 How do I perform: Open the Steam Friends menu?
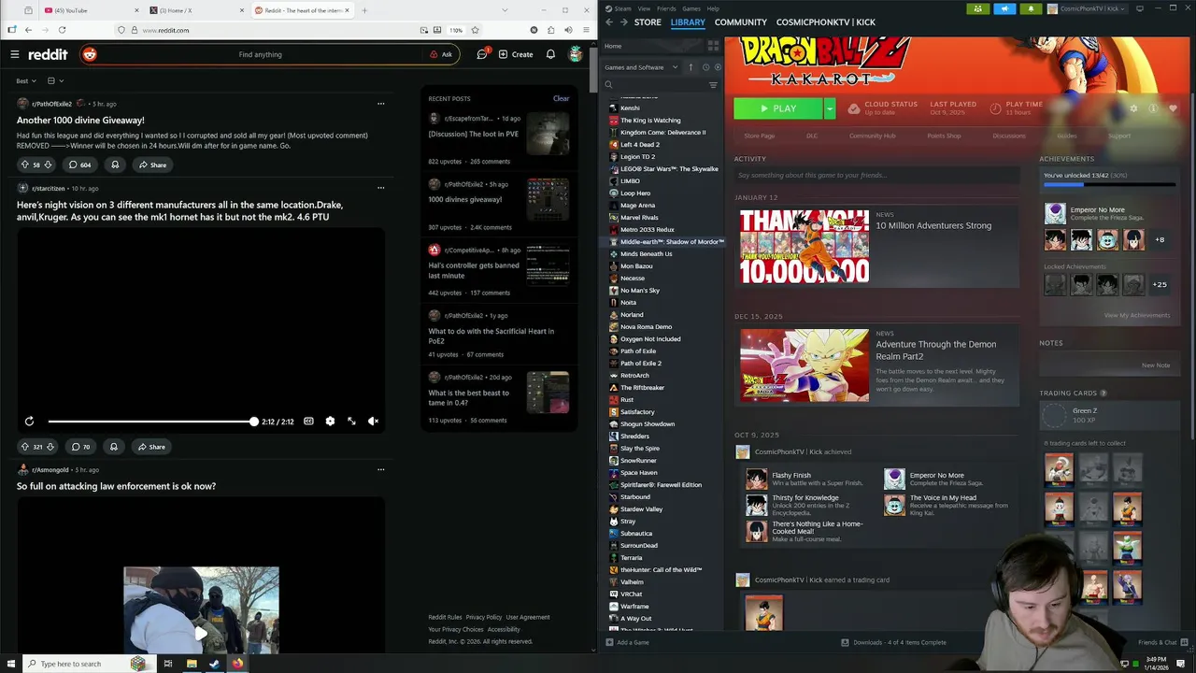pyautogui.click(x=666, y=8)
